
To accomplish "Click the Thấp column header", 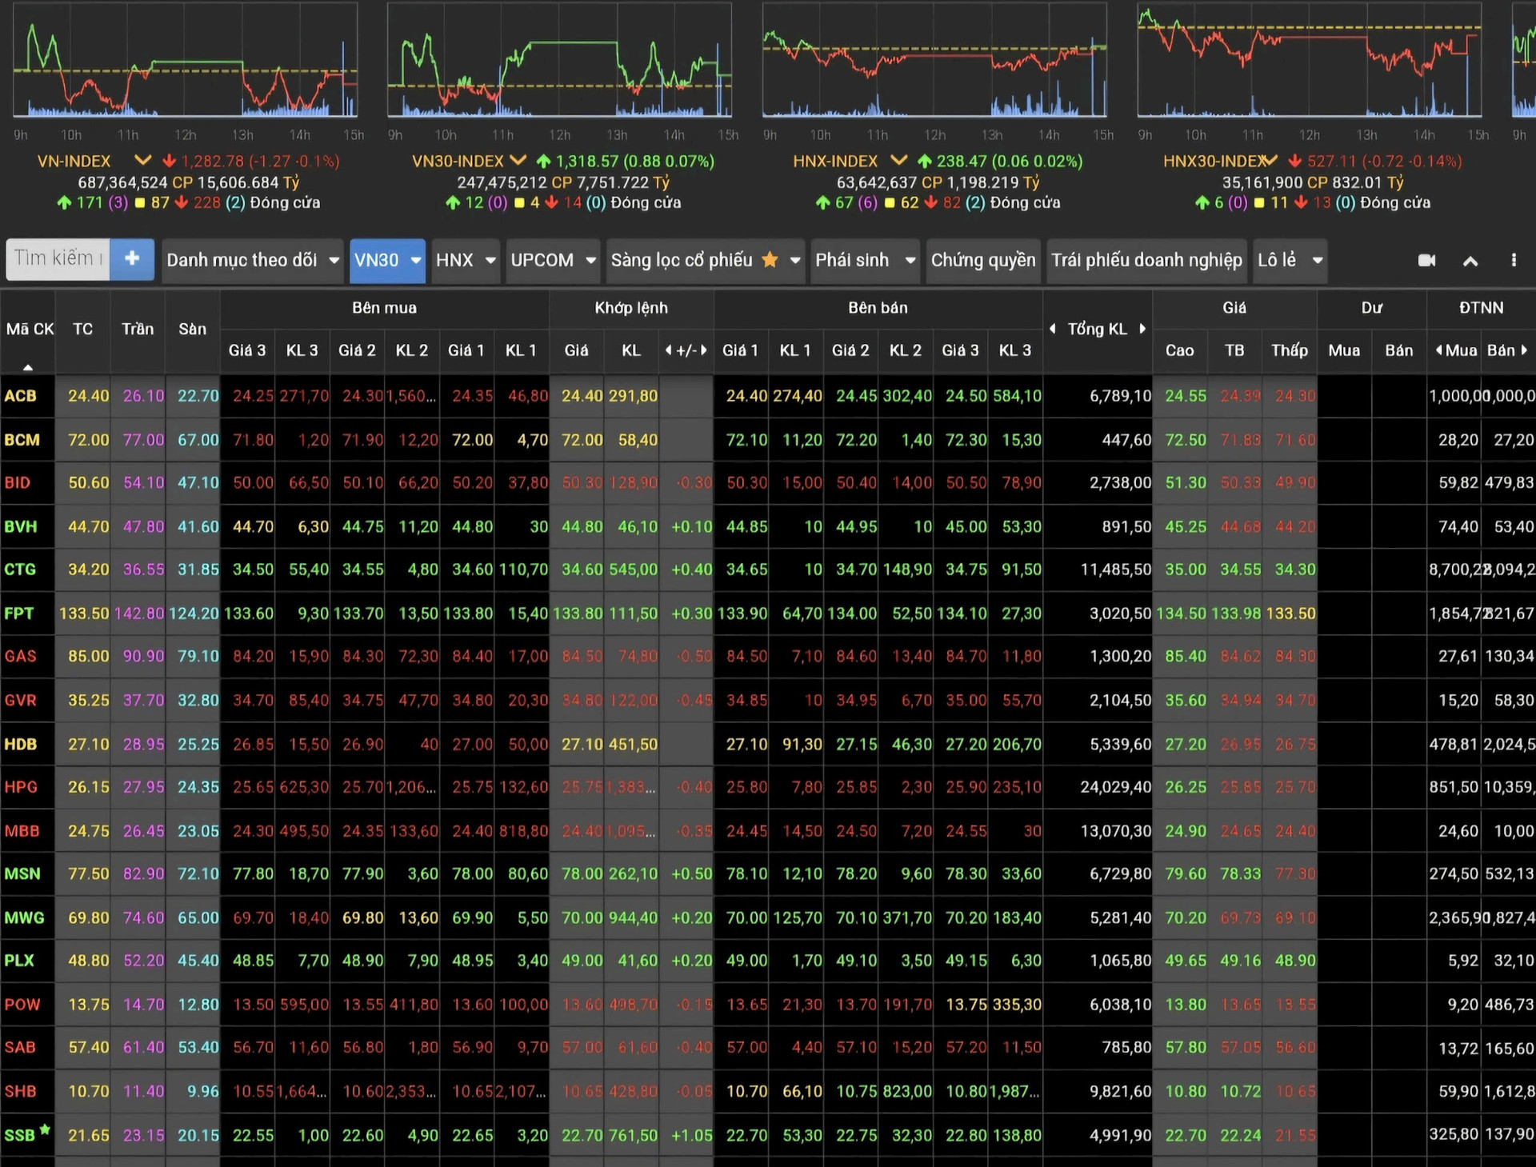I will point(1290,350).
